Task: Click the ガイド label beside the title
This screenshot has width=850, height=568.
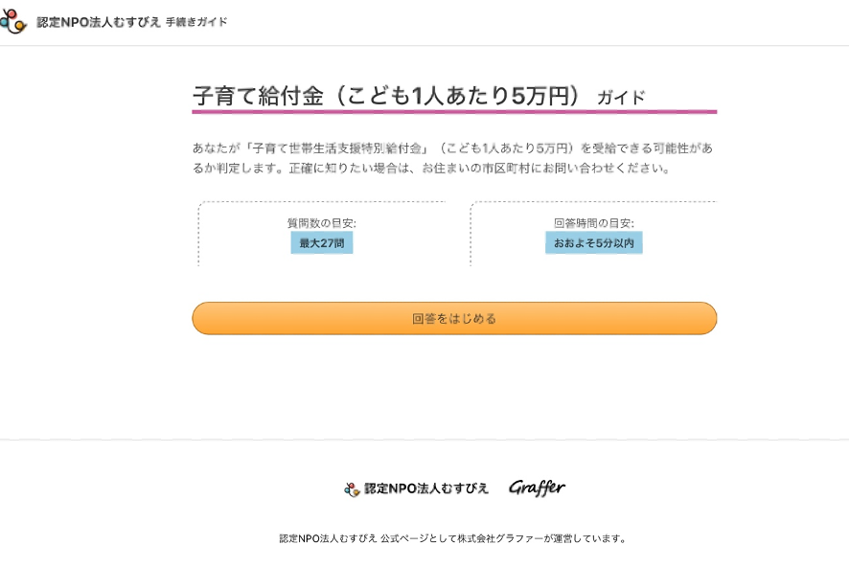Action: point(621,98)
